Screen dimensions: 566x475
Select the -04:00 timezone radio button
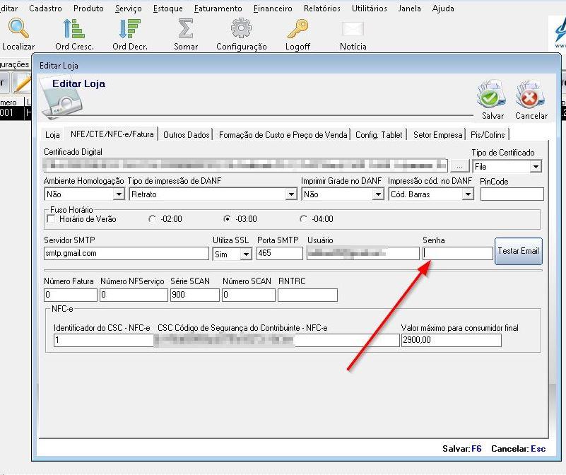click(x=304, y=219)
